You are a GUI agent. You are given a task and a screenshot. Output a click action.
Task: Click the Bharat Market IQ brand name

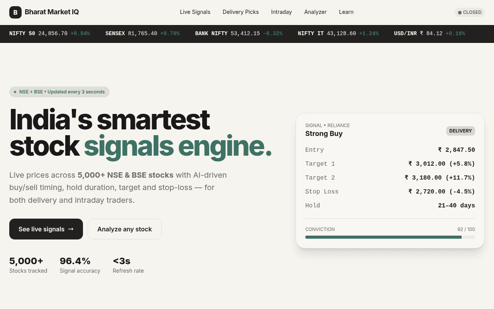tap(52, 12)
